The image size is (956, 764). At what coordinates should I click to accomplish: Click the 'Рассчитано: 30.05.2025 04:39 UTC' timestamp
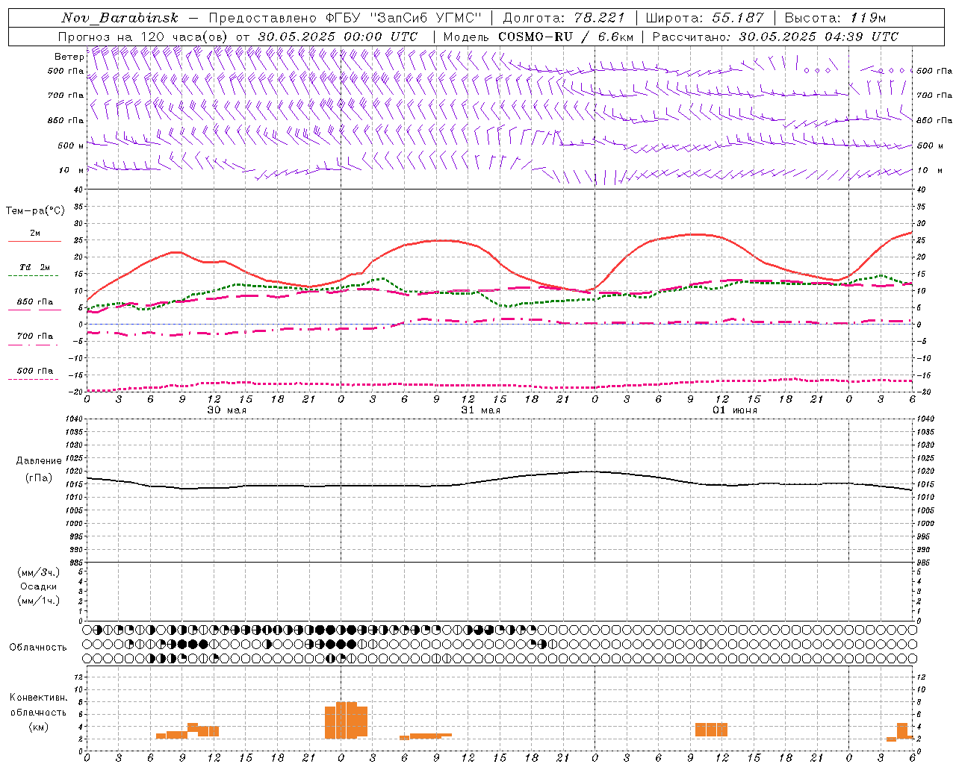point(775,37)
